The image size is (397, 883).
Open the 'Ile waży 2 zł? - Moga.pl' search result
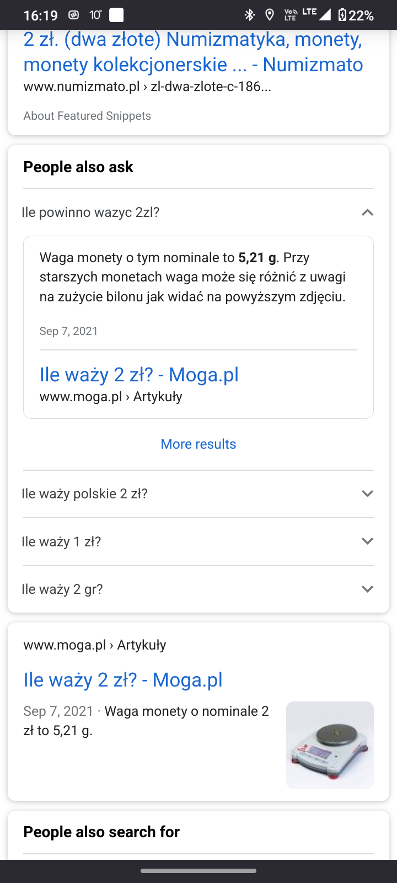(x=123, y=680)
